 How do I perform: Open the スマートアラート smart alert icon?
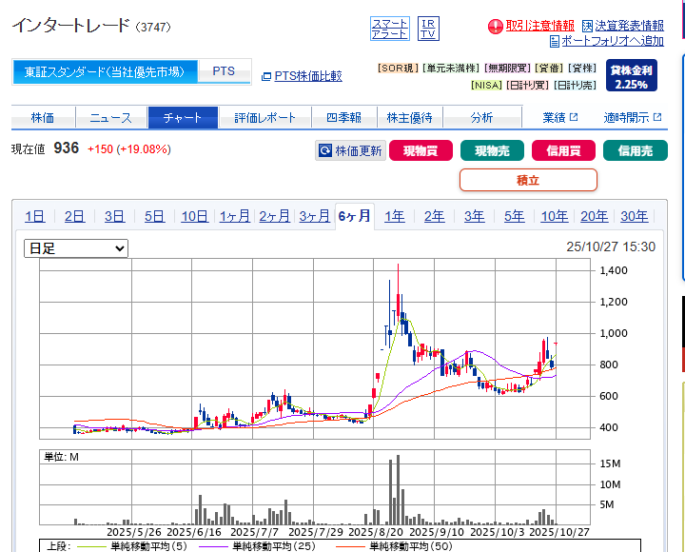click(389, 29)
